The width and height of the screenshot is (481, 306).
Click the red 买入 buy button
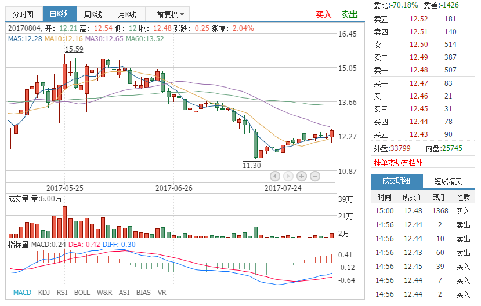click(x=323, y=14)
